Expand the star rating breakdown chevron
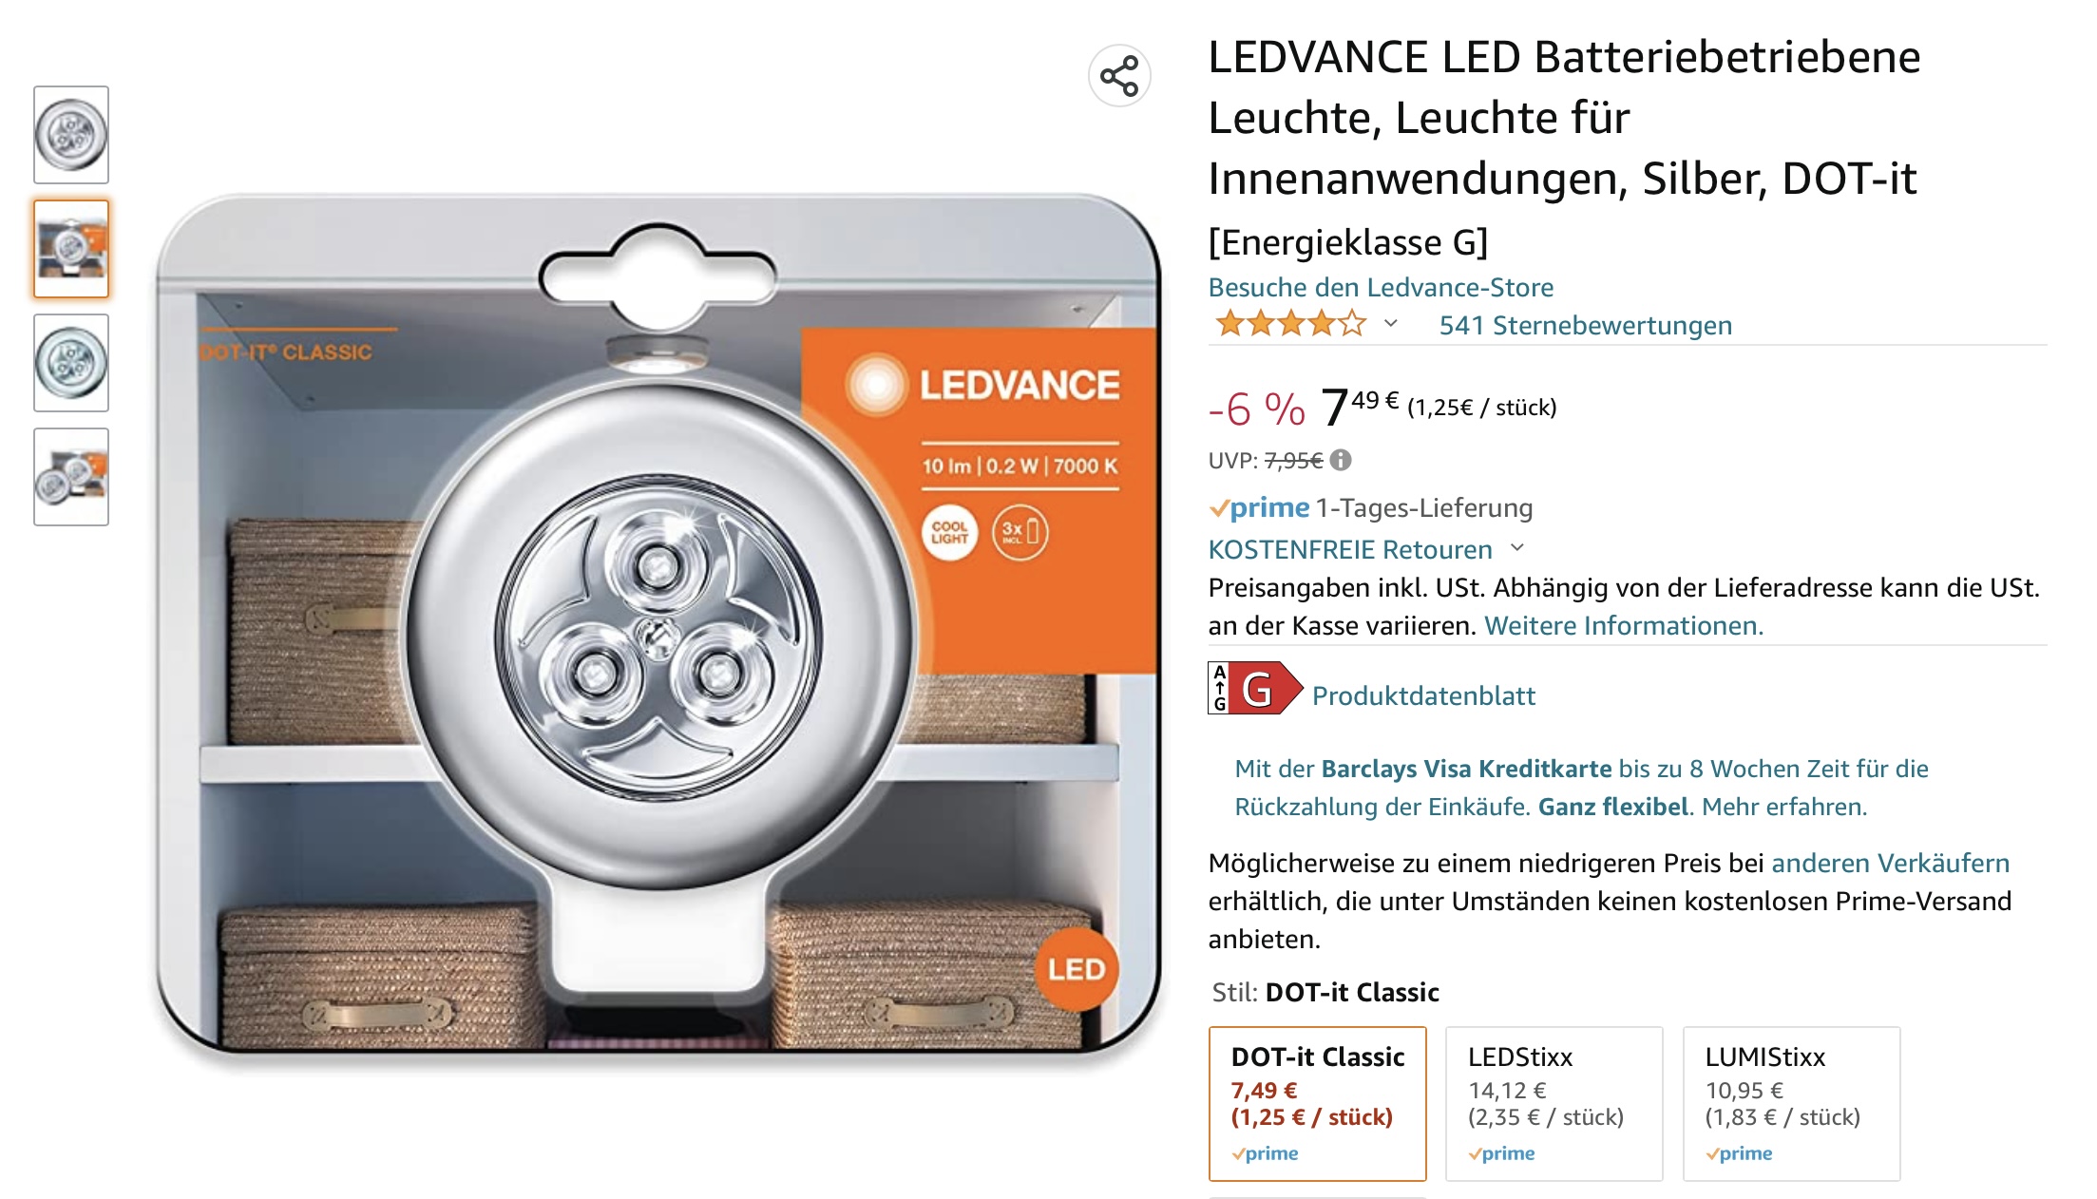Viewport: 2097px width, 1199px height. click(x=1391, y=324)
